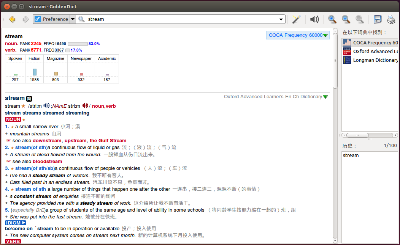Click the article scrollbar down arrow
This screenshot has height=245, width=400.
point(335,241)
